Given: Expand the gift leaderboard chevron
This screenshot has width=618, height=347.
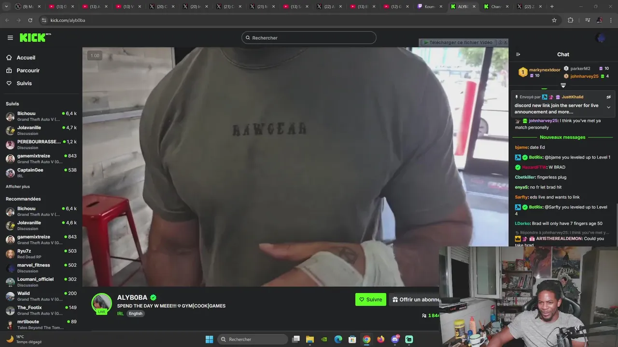Looking at the screenshot, I should tap(563, 85).
